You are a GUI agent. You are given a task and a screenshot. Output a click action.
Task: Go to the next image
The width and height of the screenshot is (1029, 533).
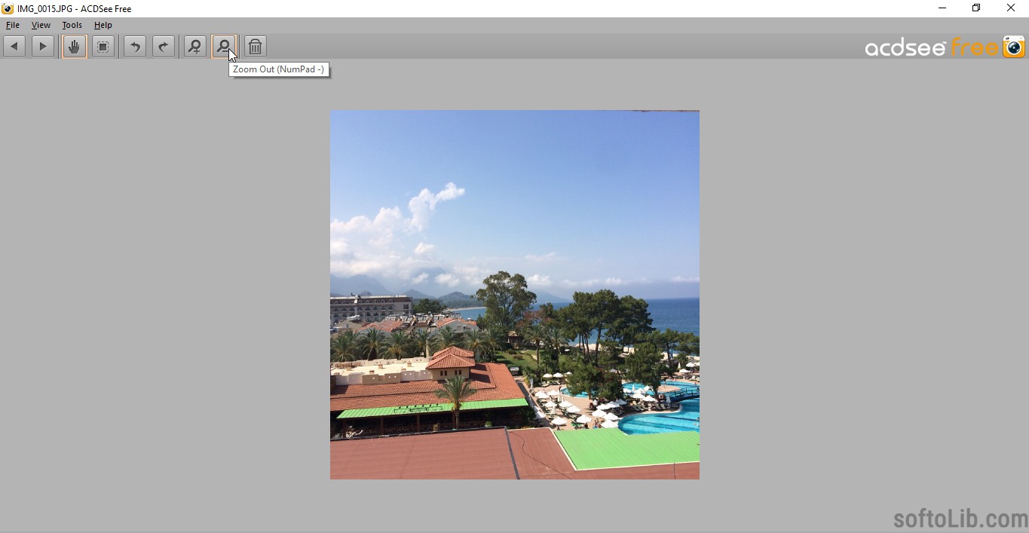coord(43,47)
